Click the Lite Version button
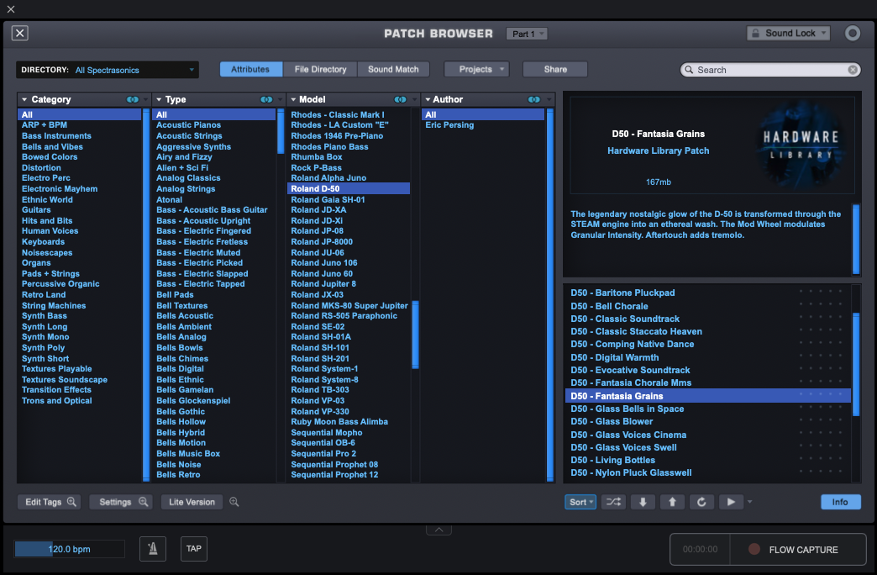This screenshot has width=877, height=575. click(x=192, y=502)
